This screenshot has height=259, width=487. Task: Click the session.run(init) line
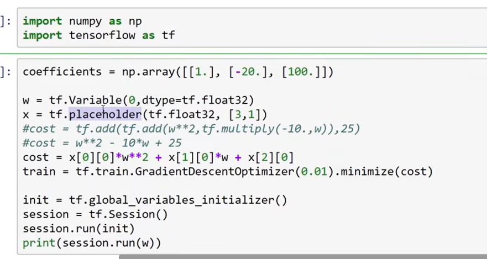point(78,229)
